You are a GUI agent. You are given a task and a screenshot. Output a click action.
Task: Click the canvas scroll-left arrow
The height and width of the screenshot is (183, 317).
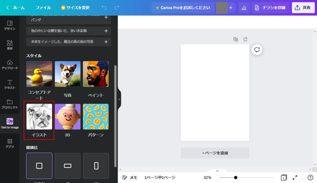pos(120,169)
